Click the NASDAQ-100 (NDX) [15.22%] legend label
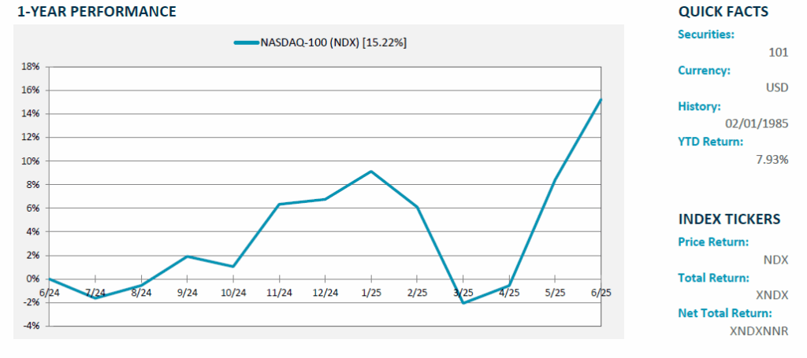Viewport: 807px width, 358px height. point(333,43)
